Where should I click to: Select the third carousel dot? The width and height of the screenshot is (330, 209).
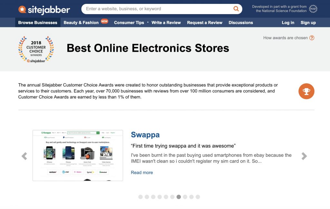pos(153,197)
